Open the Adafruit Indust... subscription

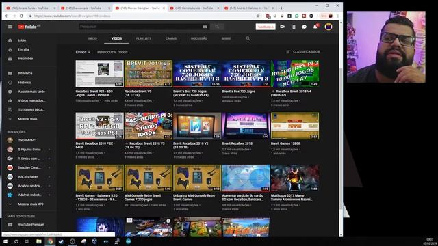[29, 195]
